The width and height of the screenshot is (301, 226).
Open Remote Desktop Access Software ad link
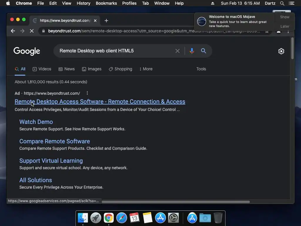point(100,102)
